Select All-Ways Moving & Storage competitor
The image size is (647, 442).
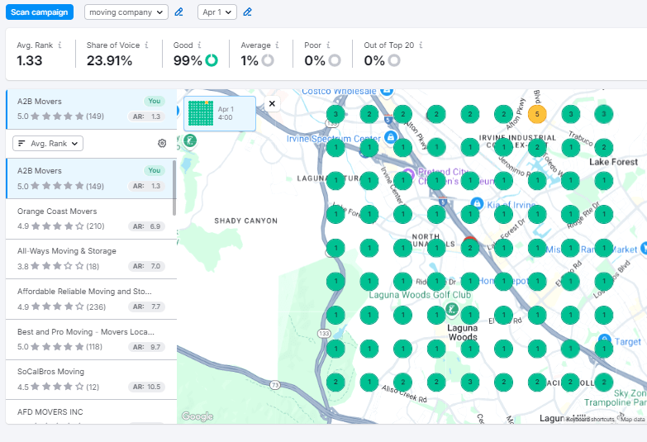pyautogui.click(x=91, y=259)
